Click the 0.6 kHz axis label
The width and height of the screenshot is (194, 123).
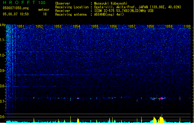(3, 117)
